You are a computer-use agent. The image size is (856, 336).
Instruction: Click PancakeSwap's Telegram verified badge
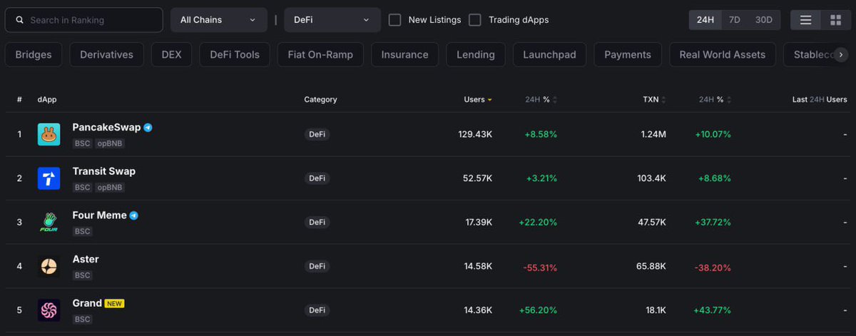coord(148,128)
